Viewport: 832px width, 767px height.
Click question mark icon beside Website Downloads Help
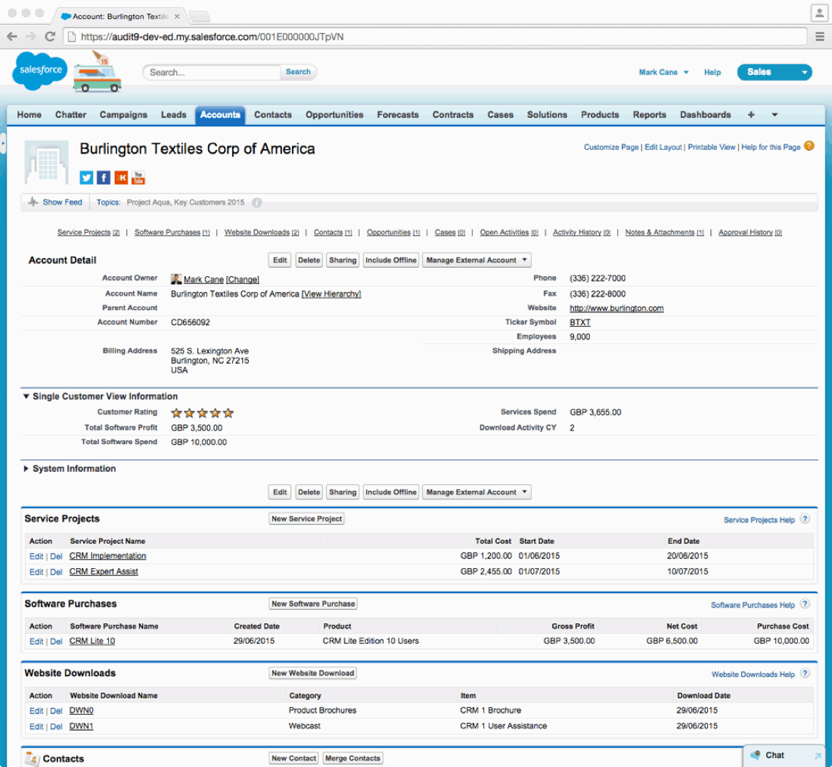805,673
